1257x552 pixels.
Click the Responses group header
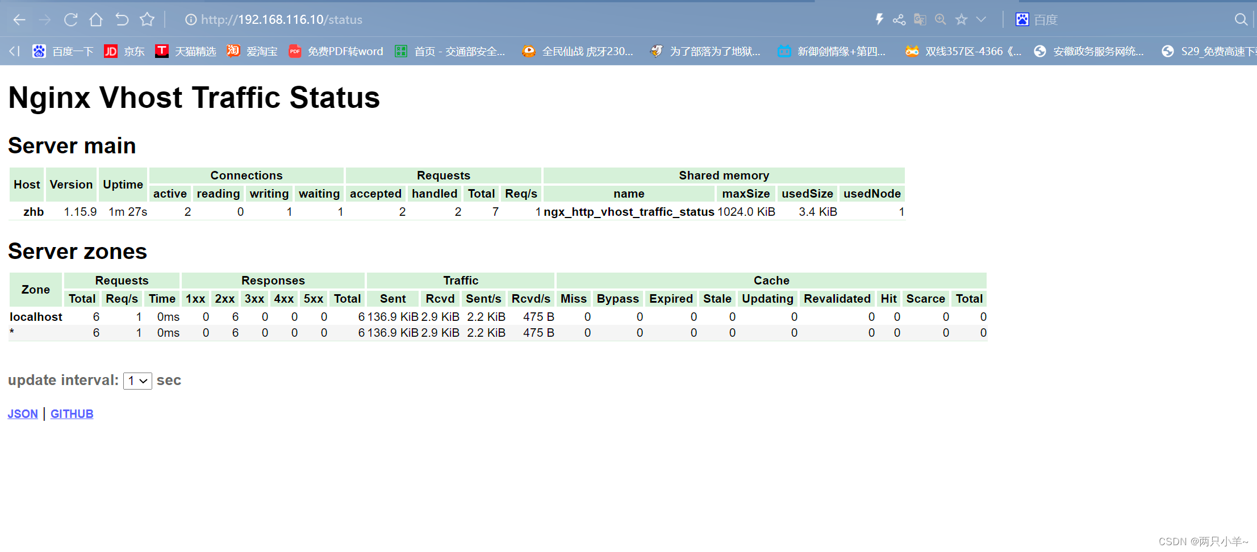coord(273,281)
